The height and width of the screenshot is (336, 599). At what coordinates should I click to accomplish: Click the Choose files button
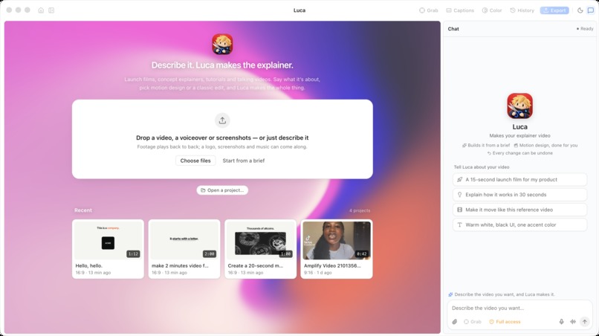(x=195, y=161)
